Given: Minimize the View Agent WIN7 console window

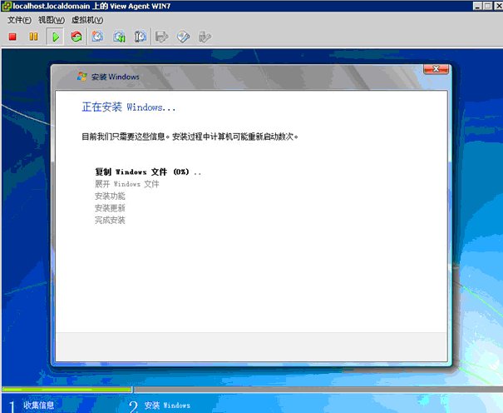Looking at the screenshot, I should [477, 6].
